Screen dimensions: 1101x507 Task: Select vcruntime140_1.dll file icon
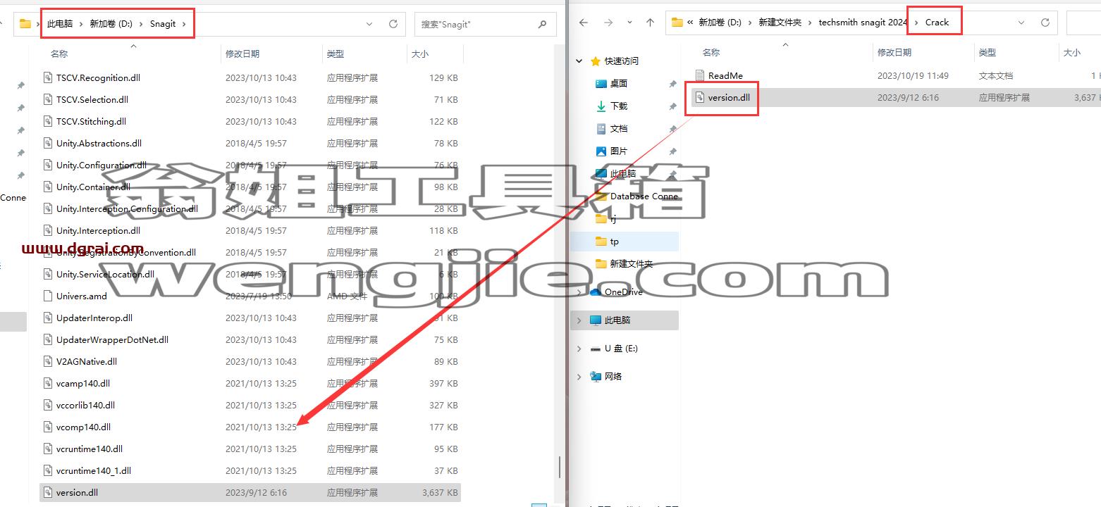(x=48, y=470)
